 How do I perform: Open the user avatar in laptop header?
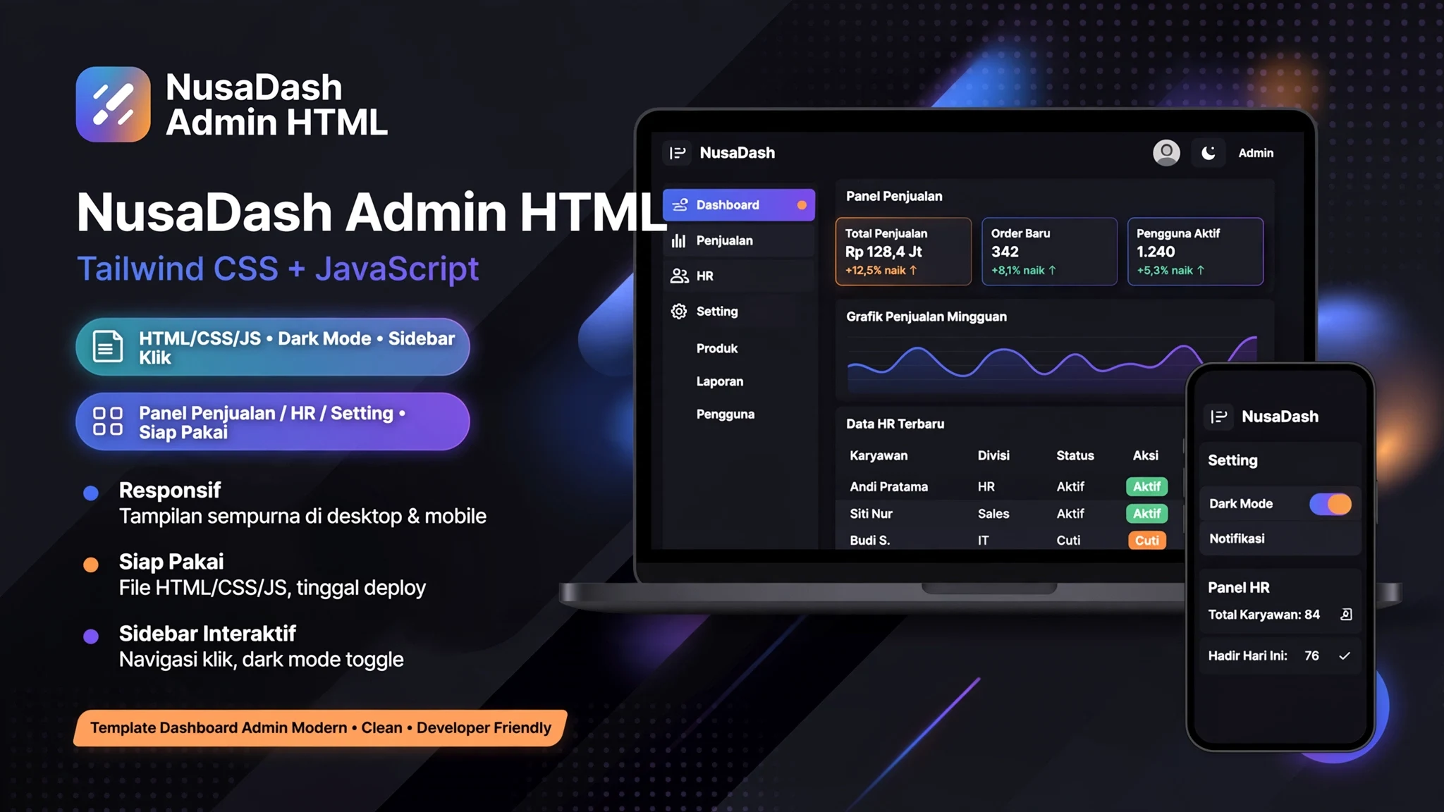pyautogui.click(x=1166, y=153)
